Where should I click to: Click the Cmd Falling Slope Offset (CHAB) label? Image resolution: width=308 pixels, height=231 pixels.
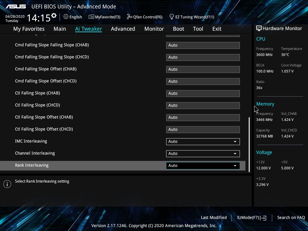(x=46, y=69)
